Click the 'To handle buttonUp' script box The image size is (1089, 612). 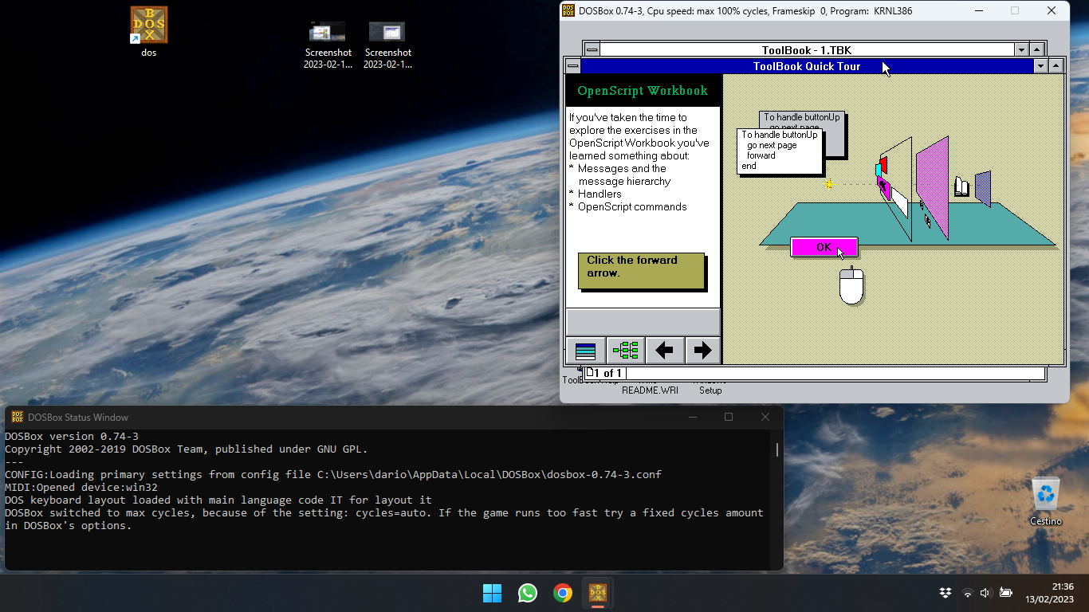point(780,151)
